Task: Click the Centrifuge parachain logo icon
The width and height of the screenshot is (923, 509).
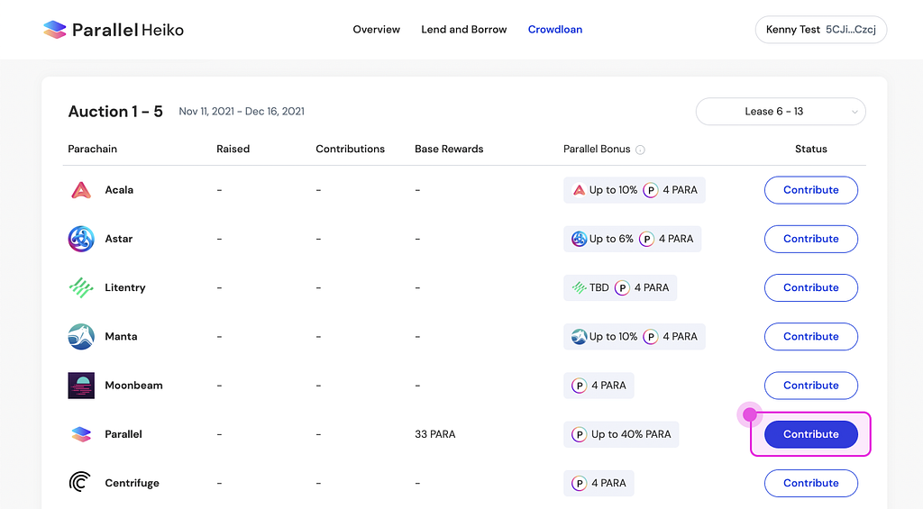Action: click(81, 483)
